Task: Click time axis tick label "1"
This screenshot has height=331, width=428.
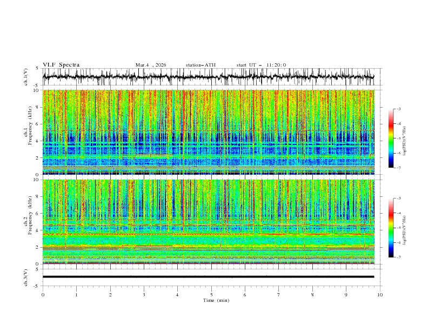Action: point(76,295)
